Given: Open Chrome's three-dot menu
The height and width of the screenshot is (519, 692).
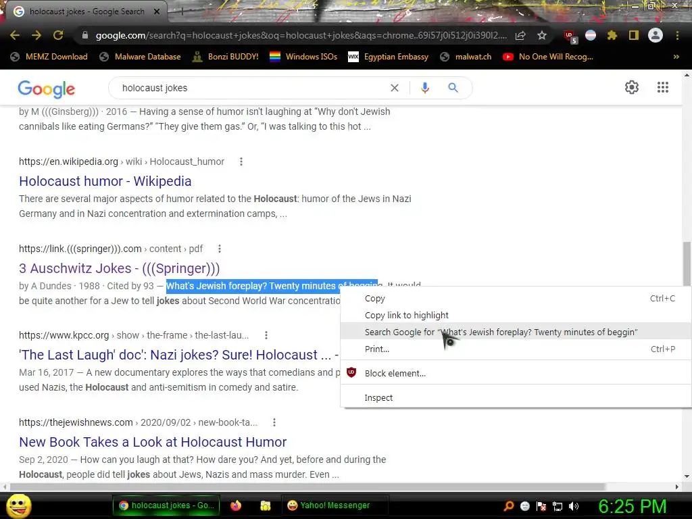Looking at the screenshot, I should tap(677, 35).
